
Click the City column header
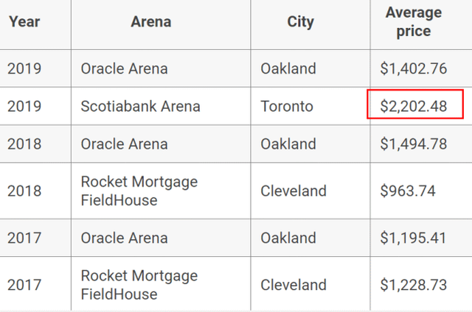300,21
